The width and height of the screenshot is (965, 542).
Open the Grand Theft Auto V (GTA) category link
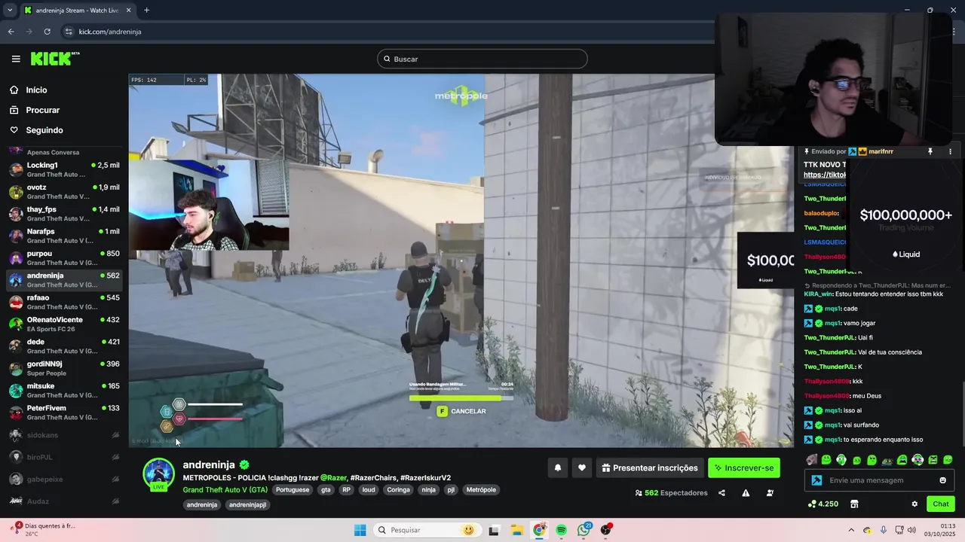tap(225, 489)
